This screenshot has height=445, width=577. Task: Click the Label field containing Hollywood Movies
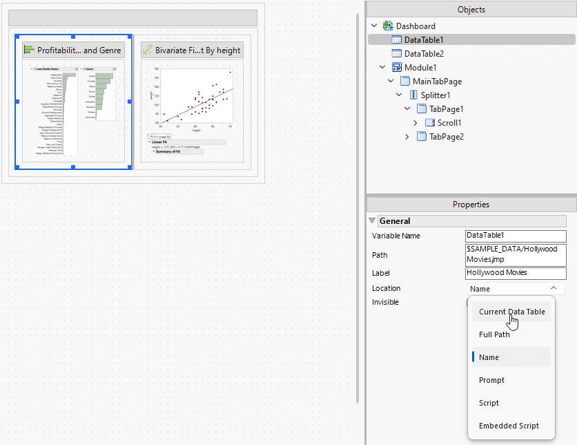(x=515, y=273)
